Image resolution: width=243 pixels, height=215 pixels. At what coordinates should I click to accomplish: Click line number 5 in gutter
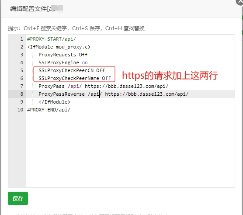point(22,70)
